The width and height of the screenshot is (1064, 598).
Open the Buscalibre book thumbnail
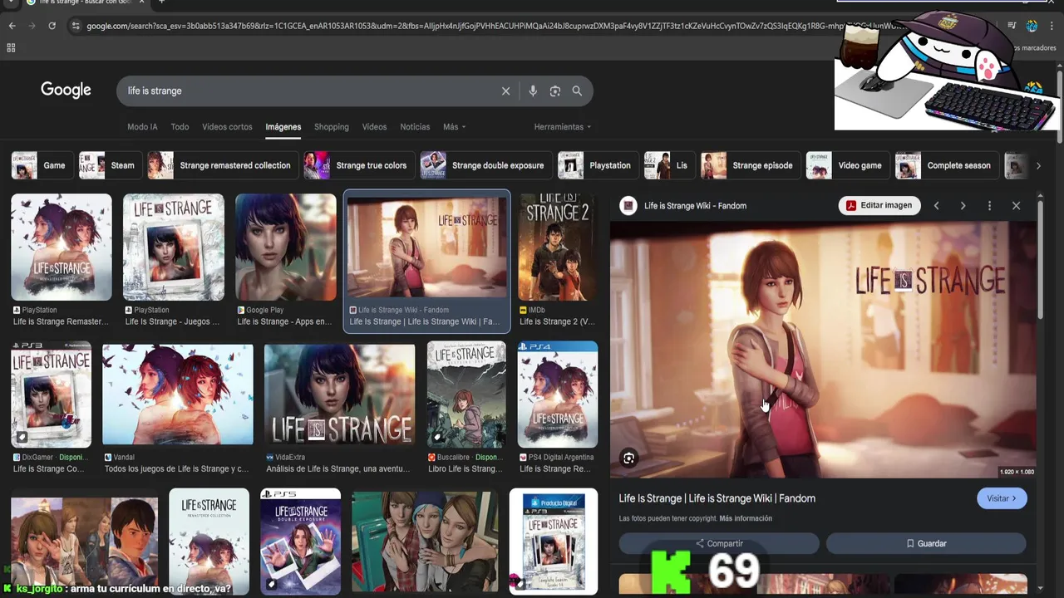tap(466, 395)
